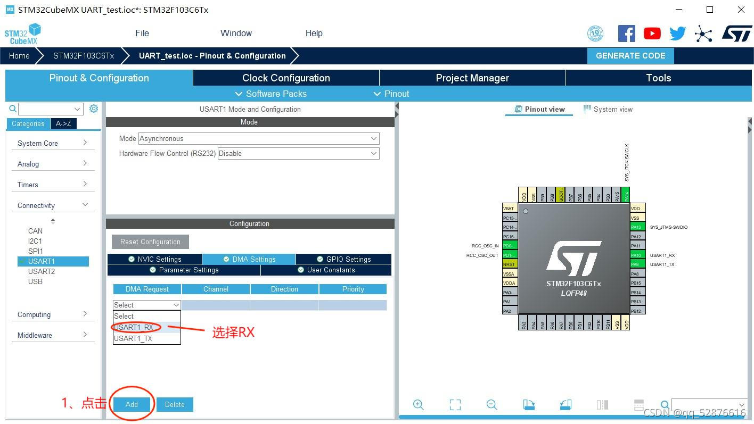Open the Parameter Settings tab
This screenshot has width=754, height=424.
pyautogui.click(x=184, y=270)
